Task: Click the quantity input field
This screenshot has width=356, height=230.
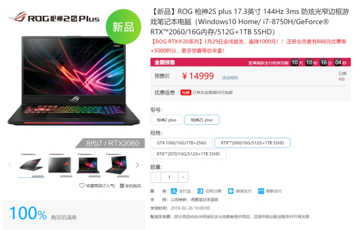Action: coord(170,177)
